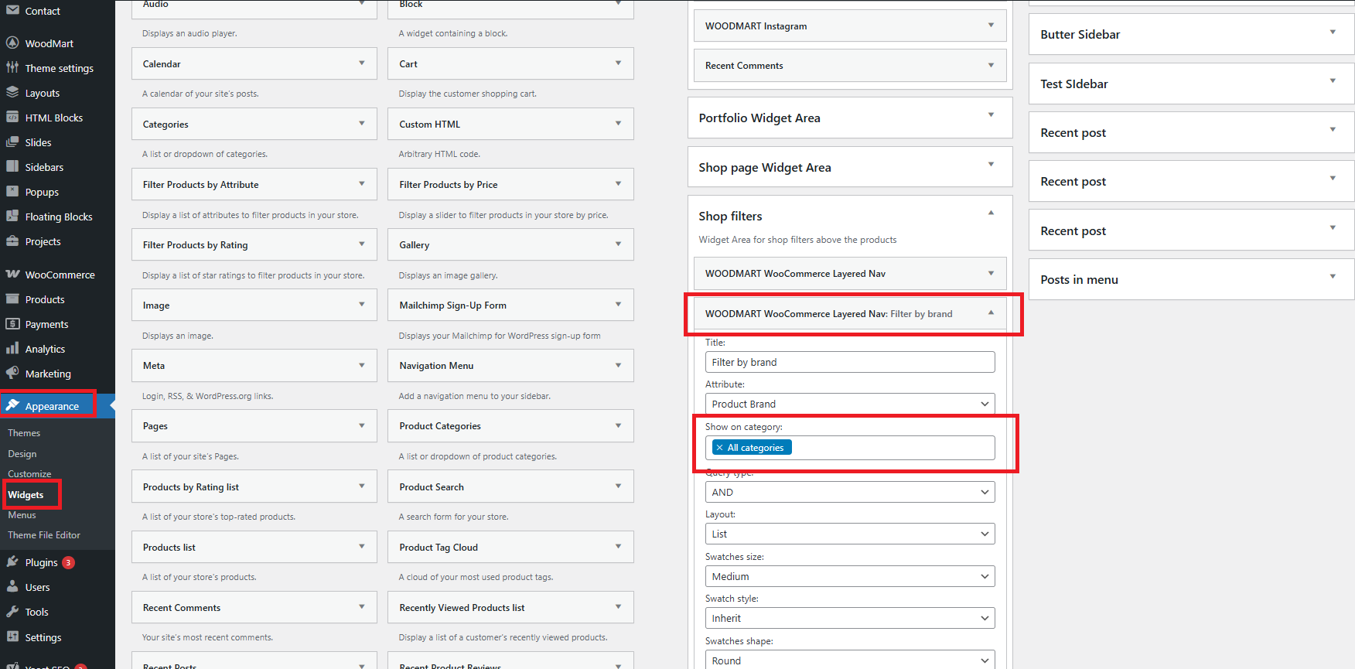Open the Swatches shape Round dropdown

click(x=850, y=660)
